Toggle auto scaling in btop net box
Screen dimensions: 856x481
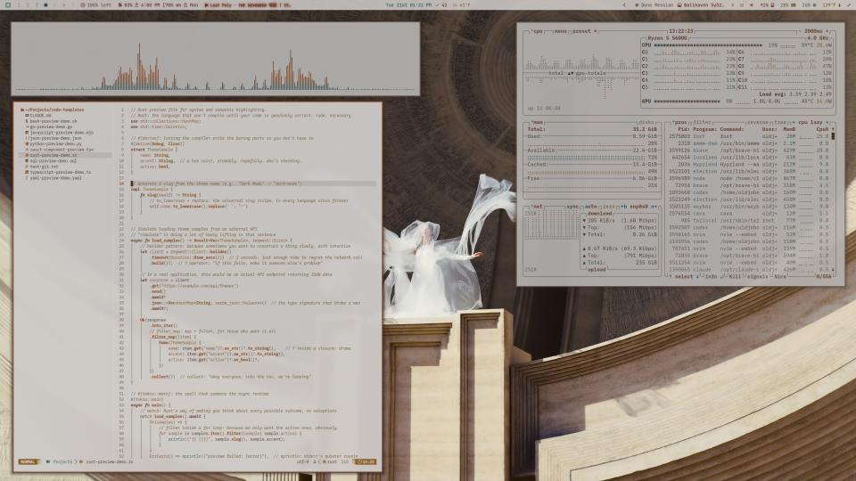[590, 206]
